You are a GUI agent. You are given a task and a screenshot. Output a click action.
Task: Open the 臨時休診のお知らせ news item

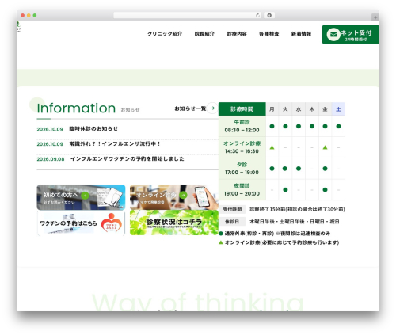(x=93, y=129)
